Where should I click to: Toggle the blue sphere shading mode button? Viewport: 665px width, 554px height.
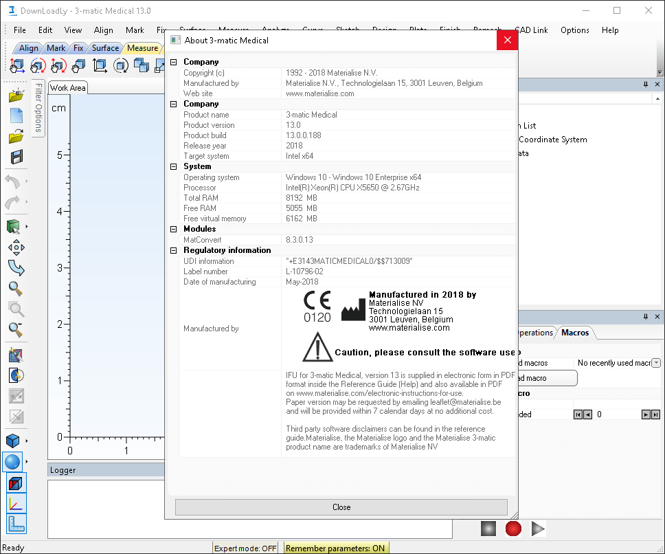tap(12, 462)
